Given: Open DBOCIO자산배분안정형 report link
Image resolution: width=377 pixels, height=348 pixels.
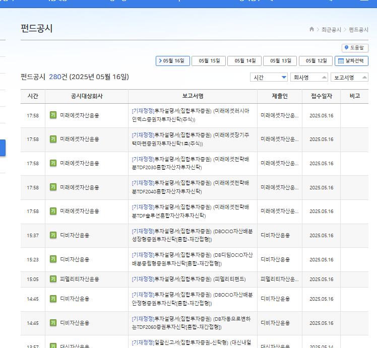Looking at the screenshot, I should [192, 299].
